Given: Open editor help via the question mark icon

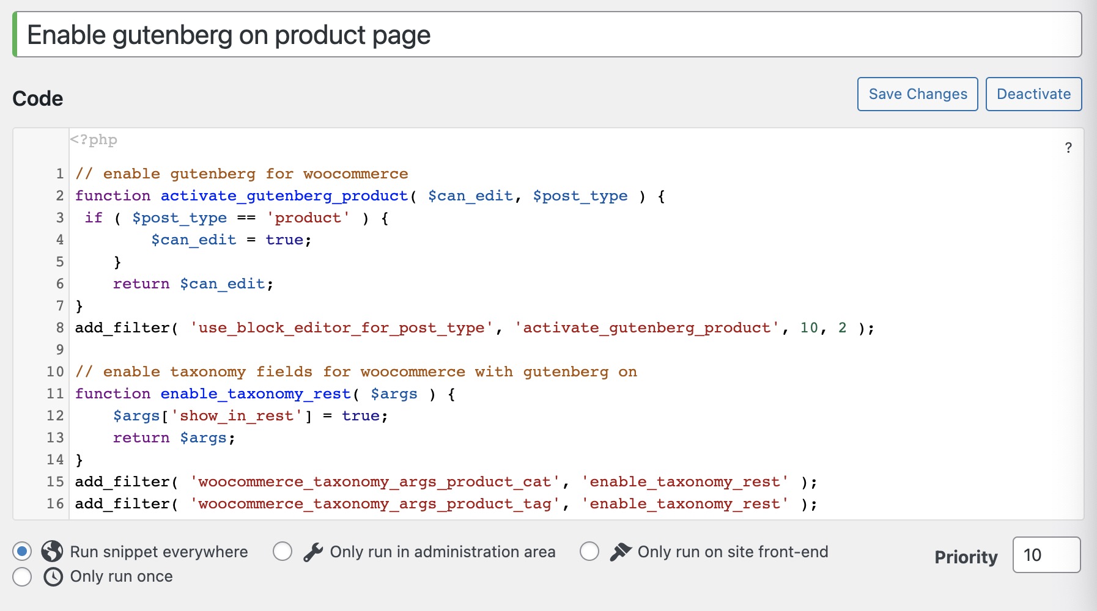Looking at the screenshot, I should pos(1068,147).
